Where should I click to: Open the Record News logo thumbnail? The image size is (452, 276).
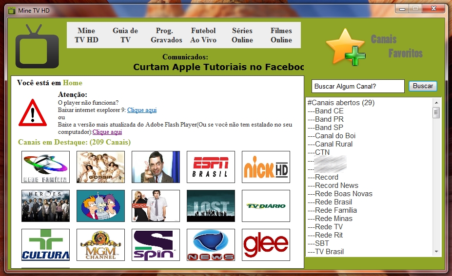point(211,245)
